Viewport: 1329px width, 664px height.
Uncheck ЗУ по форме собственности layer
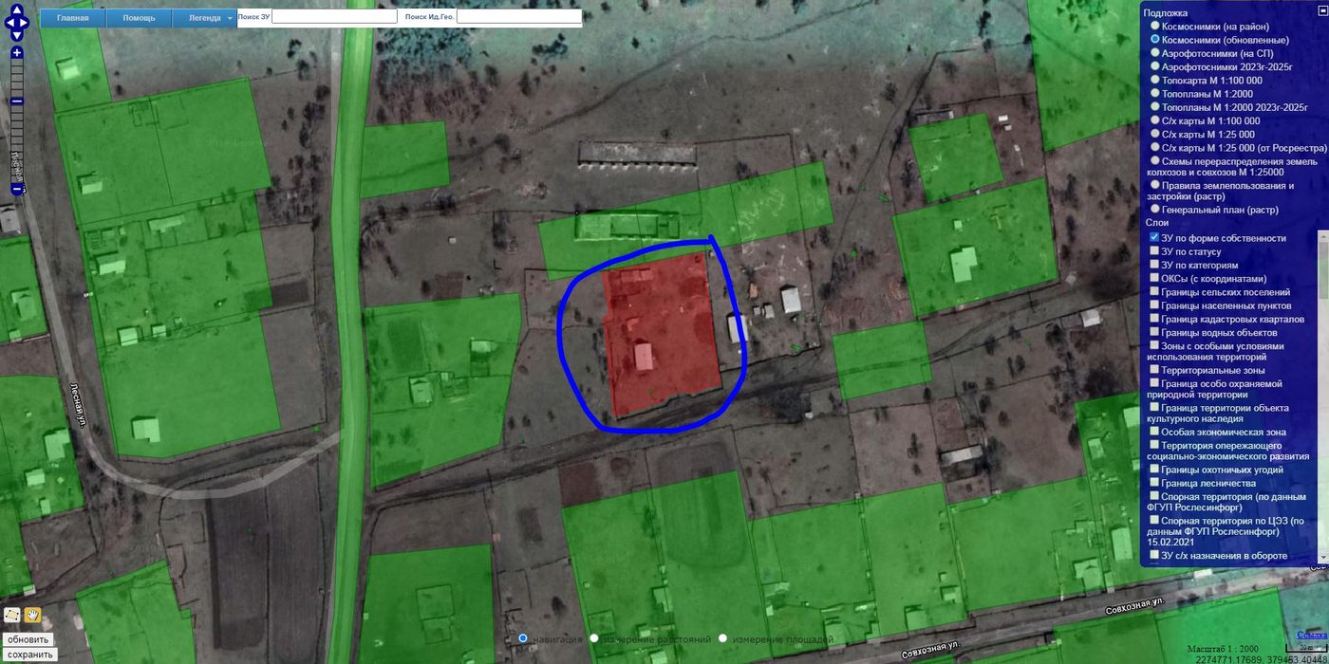tap(1154, 237)
